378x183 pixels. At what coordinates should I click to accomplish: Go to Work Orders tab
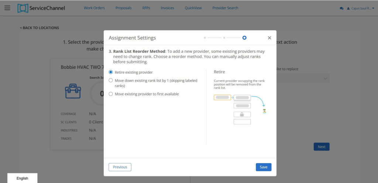pos(94,8)
